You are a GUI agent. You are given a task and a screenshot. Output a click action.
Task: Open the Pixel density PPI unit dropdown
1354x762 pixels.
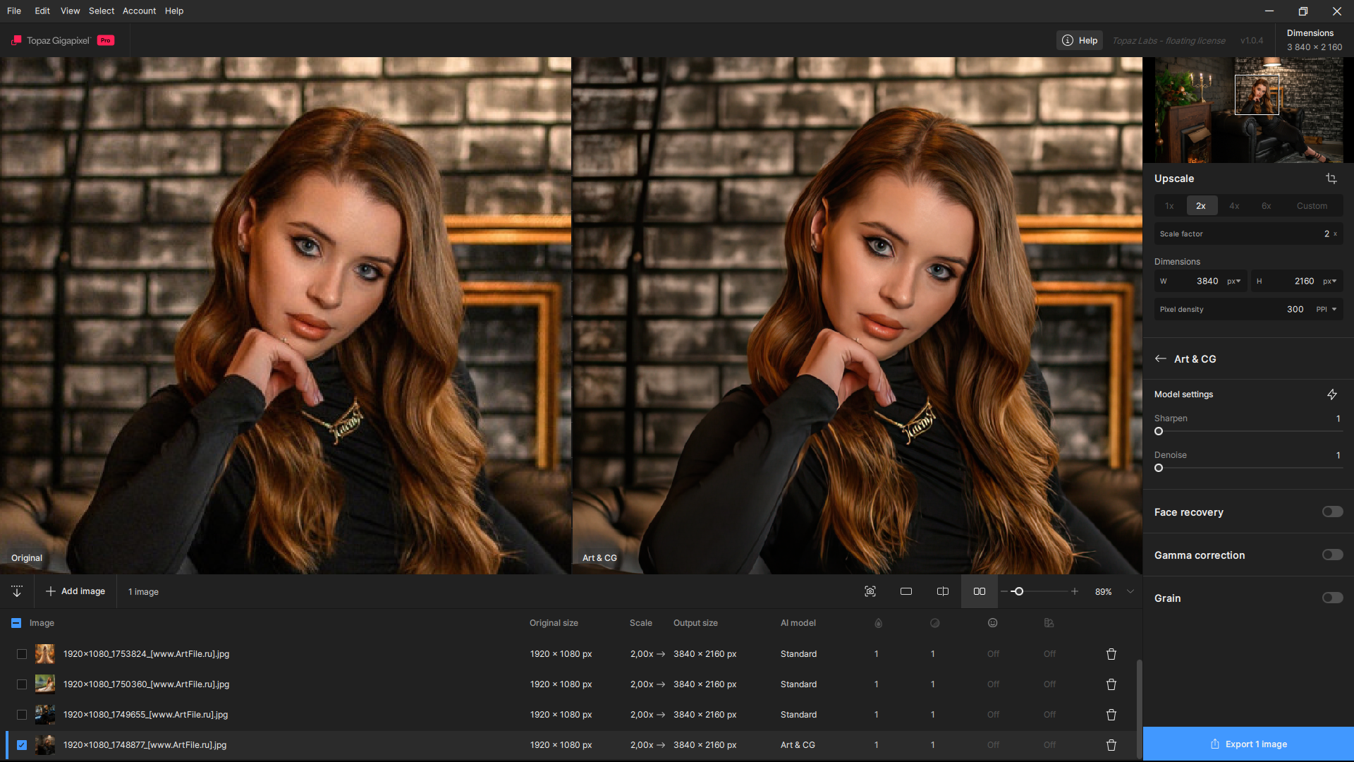(x=1326, y=309)
